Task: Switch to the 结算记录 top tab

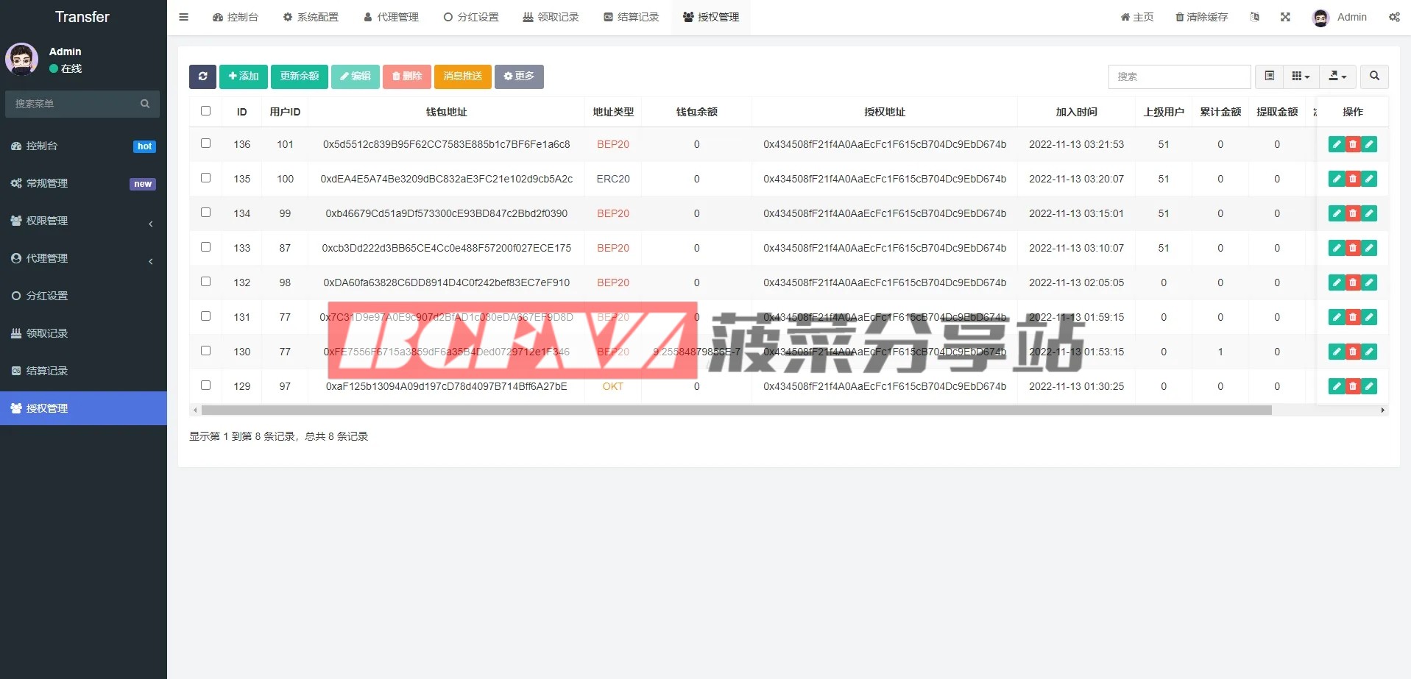Action: (631, 17)
